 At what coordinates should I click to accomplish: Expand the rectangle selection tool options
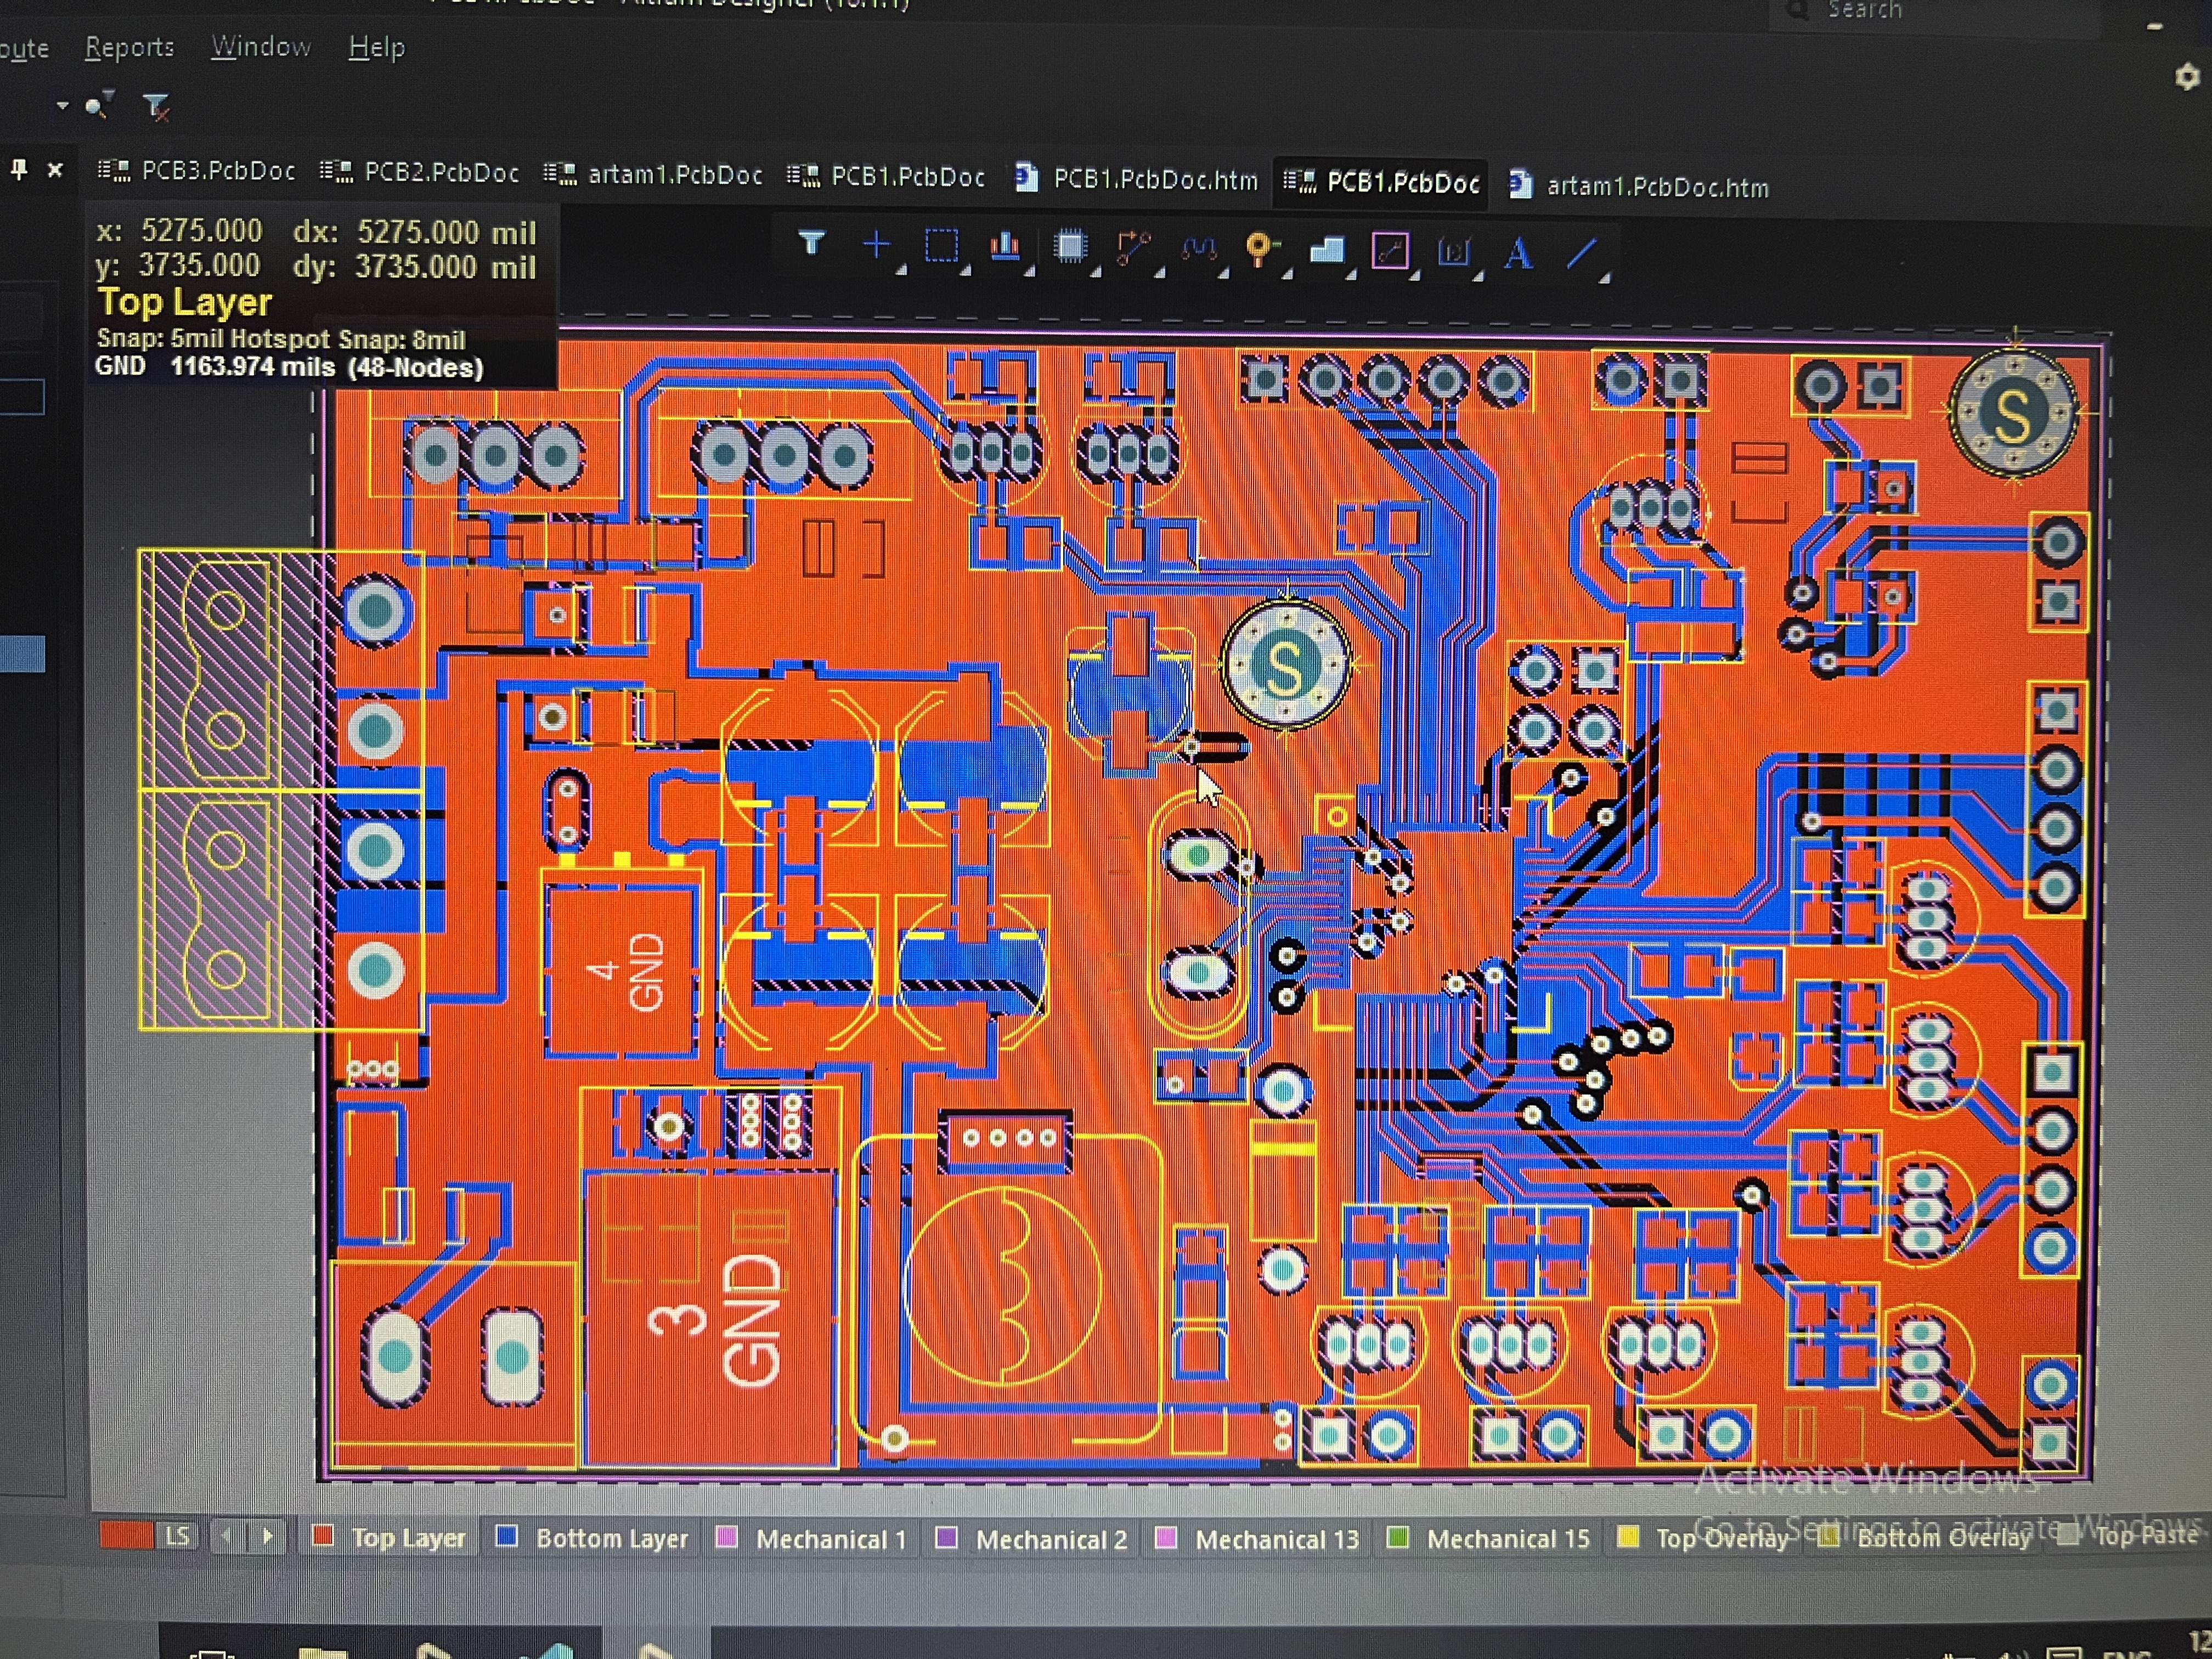(x=965, y=270)
